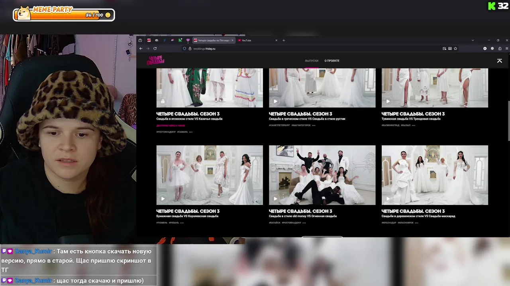
Task: Play the Village style vs Masquerade episode
Action: click(x=388, y=199)
